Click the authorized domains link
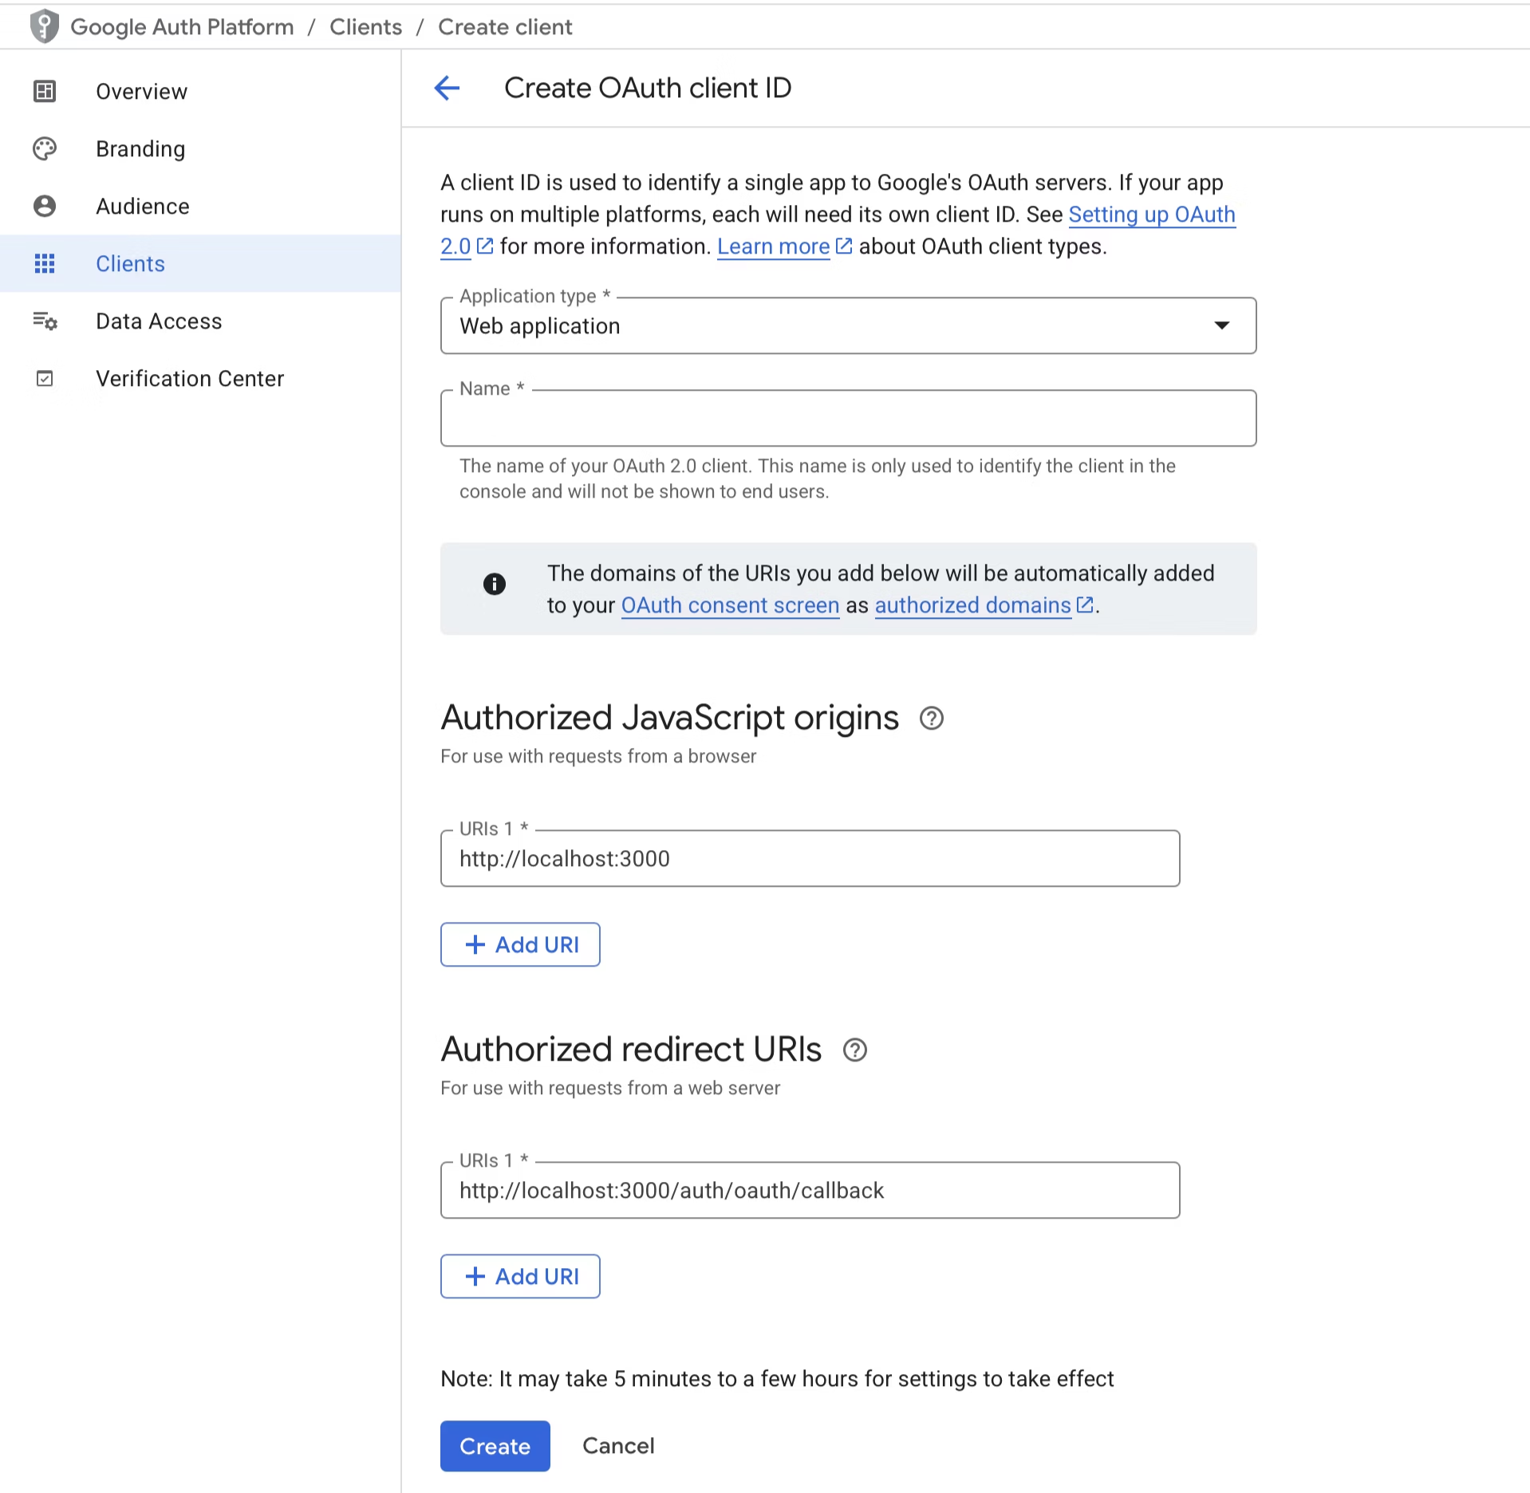Viewport: 1530px width, 1493px height. pos(972,605)
